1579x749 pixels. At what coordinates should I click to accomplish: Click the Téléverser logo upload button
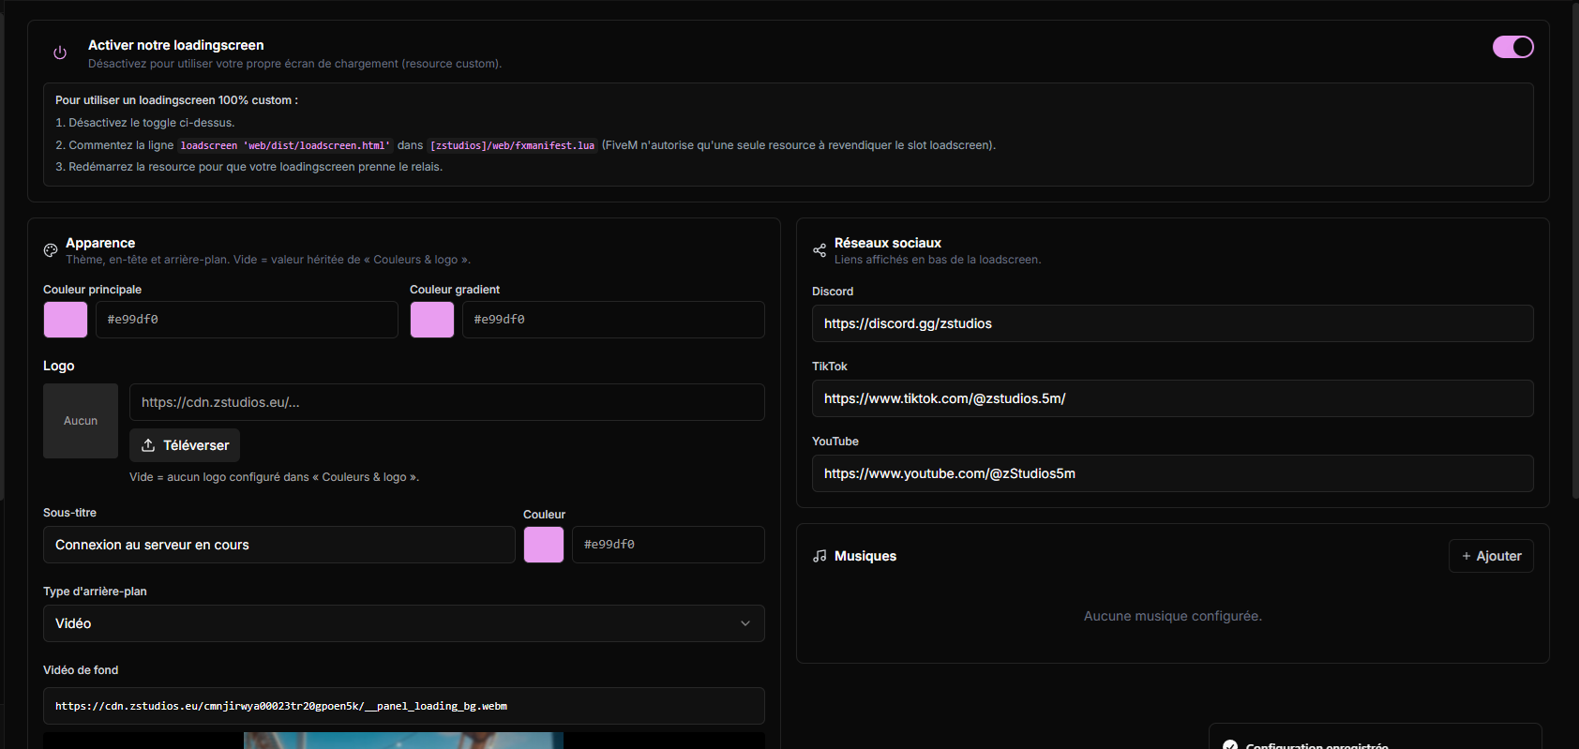point(185,445)
